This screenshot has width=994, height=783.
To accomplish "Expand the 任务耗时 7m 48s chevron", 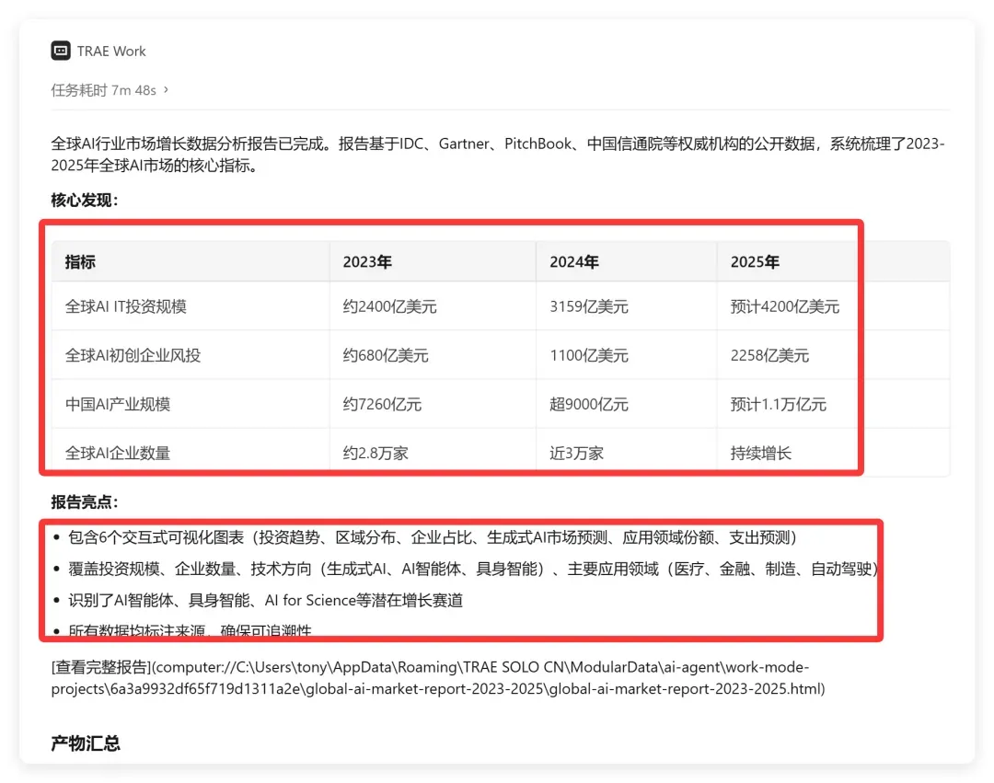I will click(x=166, y=90).
